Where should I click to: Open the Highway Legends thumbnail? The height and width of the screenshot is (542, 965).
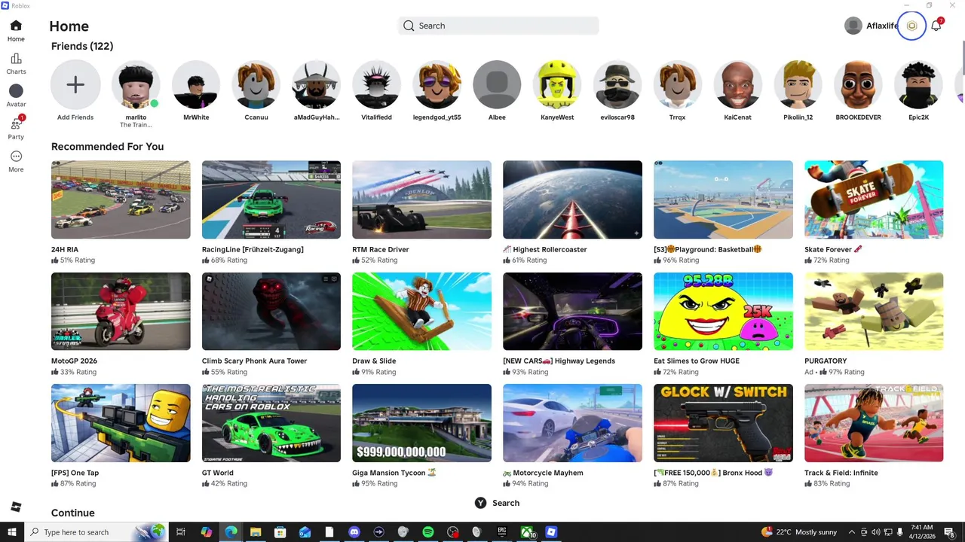[x=572, y=311]
